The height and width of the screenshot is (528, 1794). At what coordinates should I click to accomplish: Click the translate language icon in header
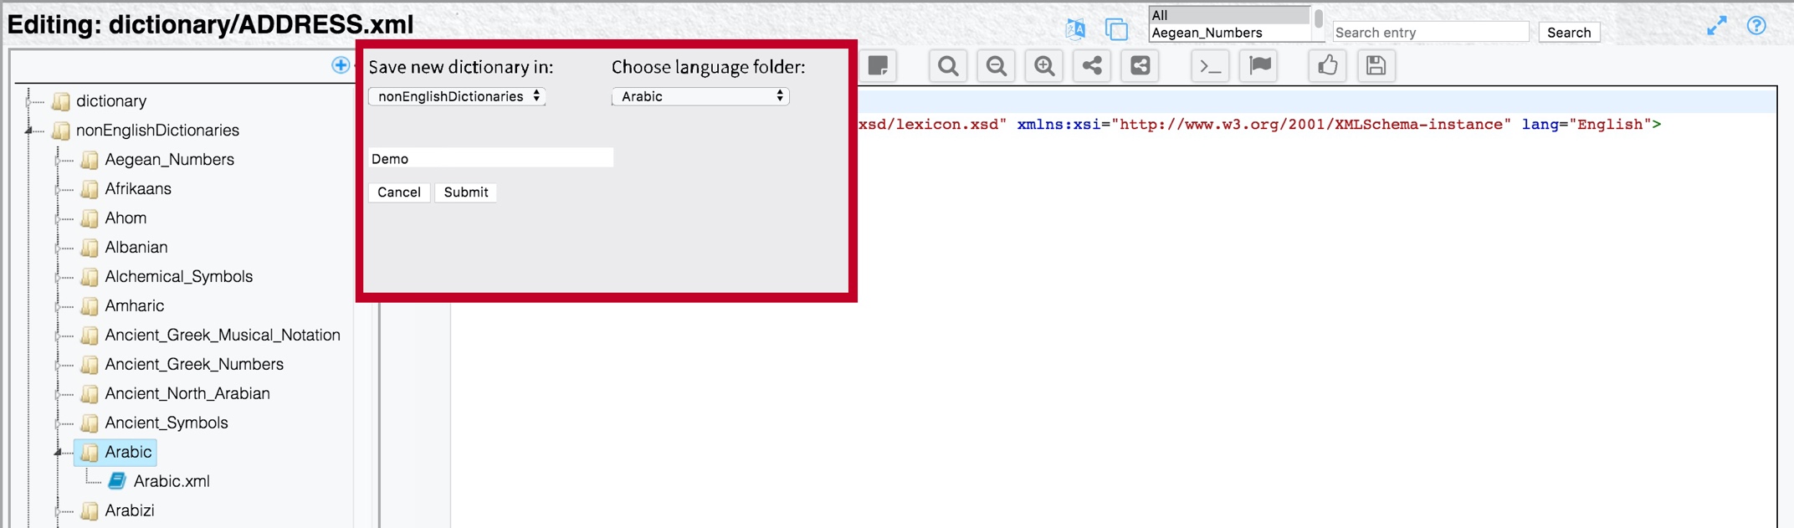[1075, 29]
